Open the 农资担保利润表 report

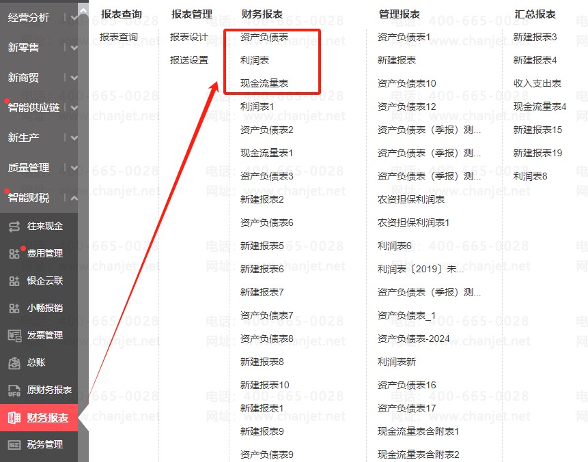click(x=411, y=199)
